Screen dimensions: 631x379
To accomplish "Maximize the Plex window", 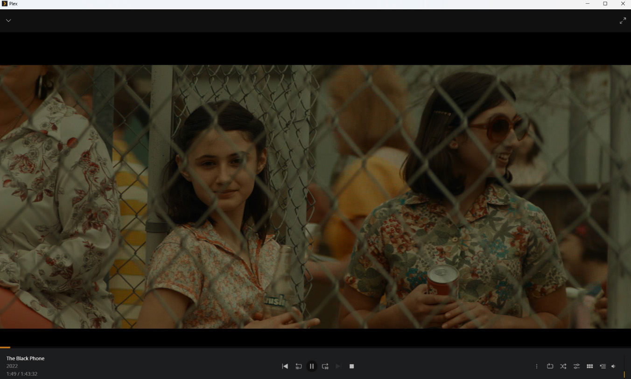I will (605, 4).
